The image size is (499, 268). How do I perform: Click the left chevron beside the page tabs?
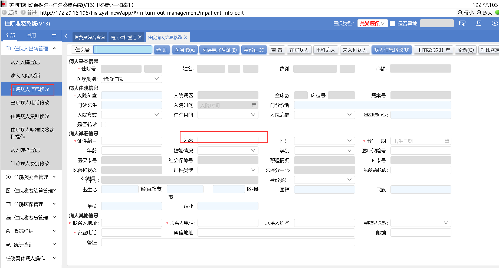[x=66, y=36]
